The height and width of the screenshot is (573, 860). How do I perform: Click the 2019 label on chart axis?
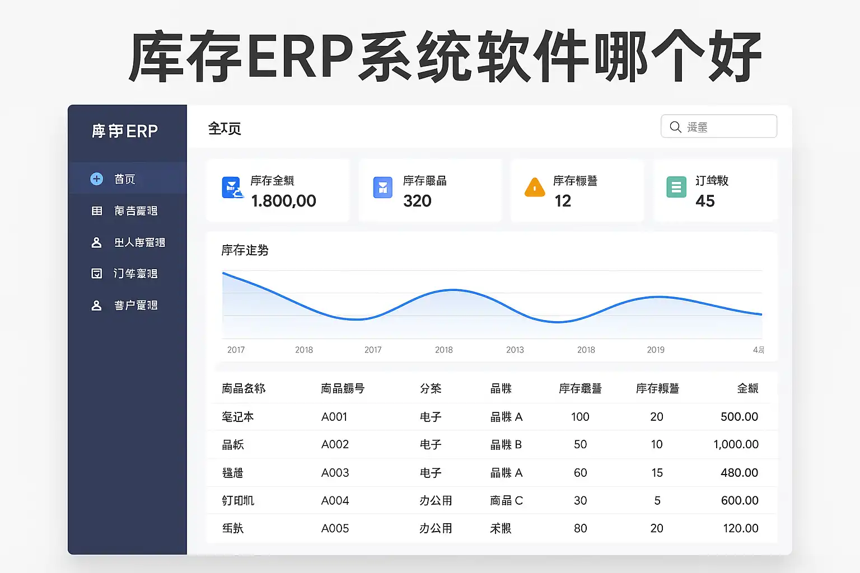(656, 350)
